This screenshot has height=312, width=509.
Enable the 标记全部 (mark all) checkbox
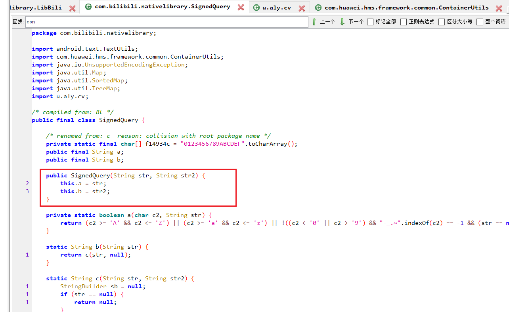pyautogui.click(x=370, y=22)
